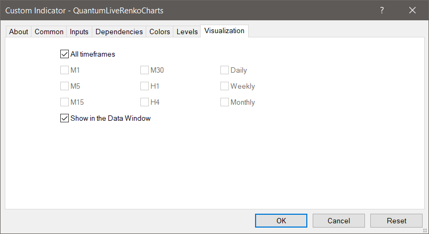The image size is (429, 234).
Task: Toggle the M15 timeframe checkbox
Action: (65, 102)
